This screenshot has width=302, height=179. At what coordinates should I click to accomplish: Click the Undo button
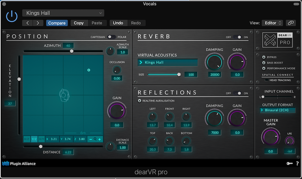(118, 23)
